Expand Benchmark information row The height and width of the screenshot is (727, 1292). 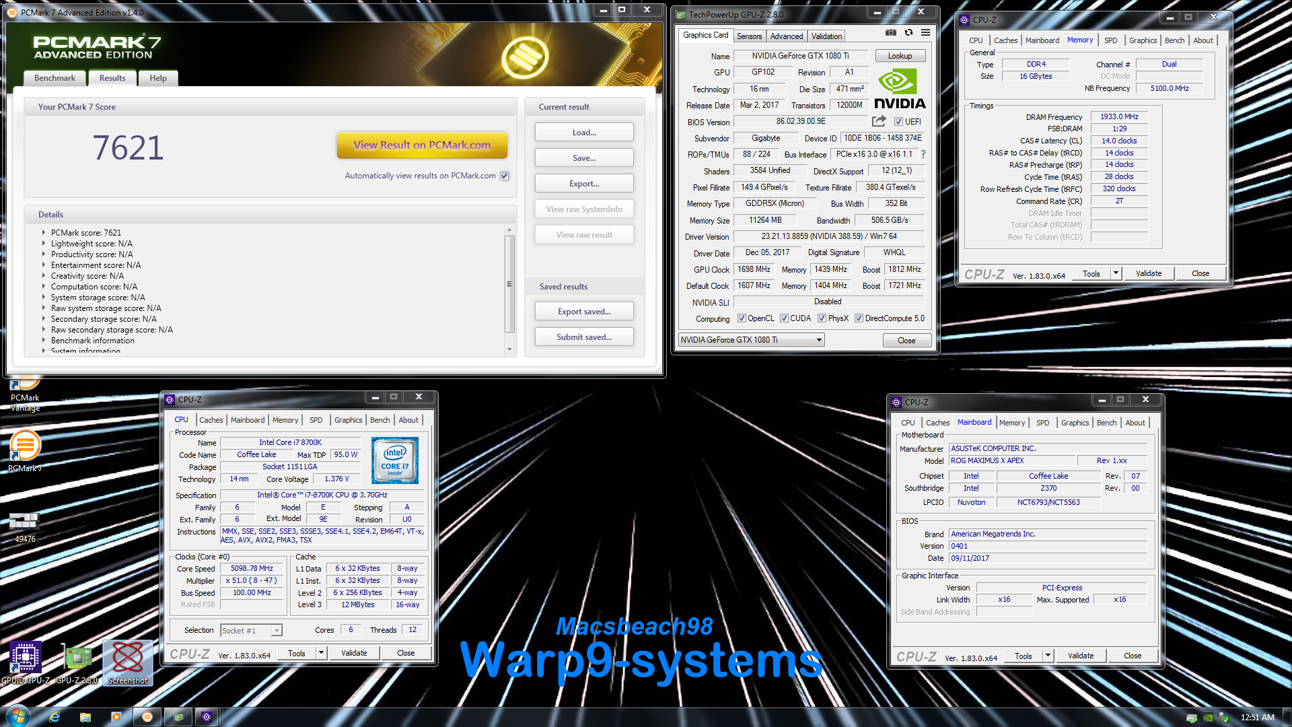pyautogui.click(x=44, y=340)
